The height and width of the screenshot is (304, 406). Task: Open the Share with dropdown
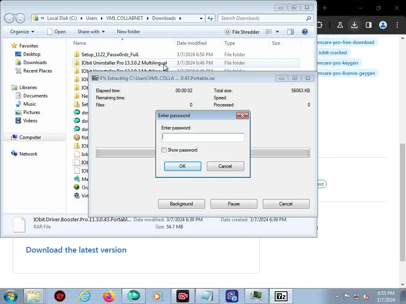pos(91,32)
